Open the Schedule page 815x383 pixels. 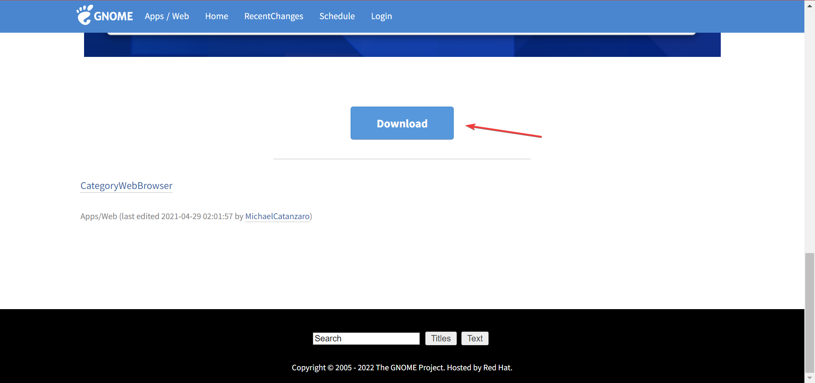[337, 16]
